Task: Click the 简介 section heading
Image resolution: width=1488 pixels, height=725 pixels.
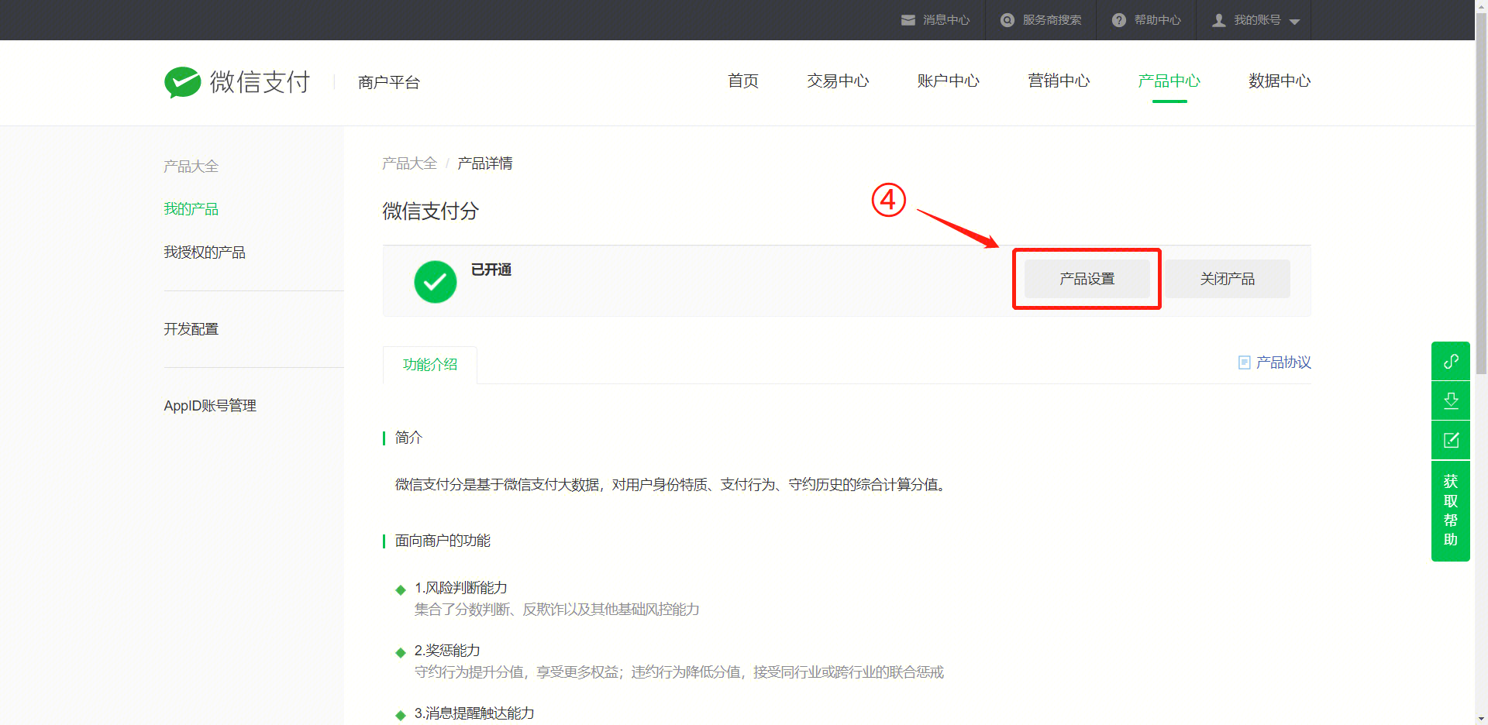Action: (409, 438)
